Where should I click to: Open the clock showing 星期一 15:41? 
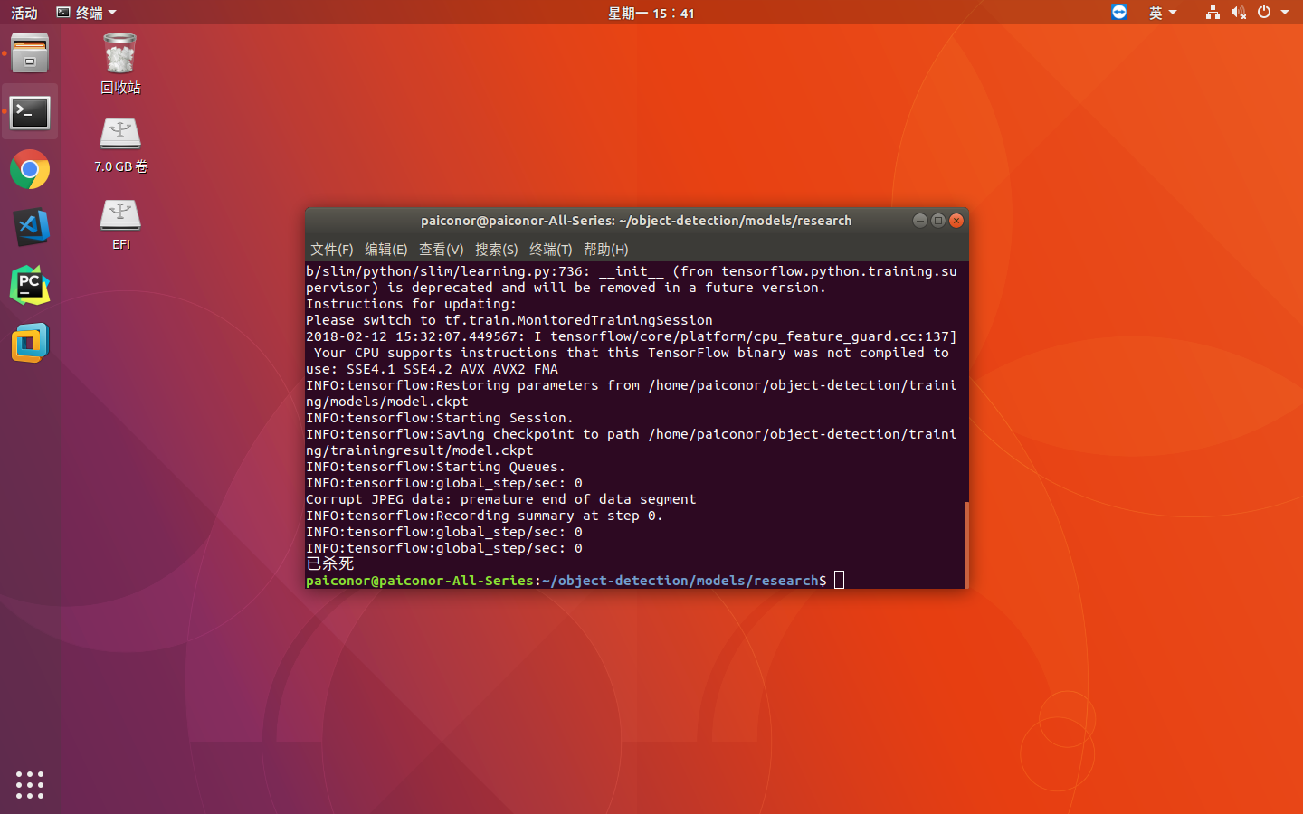point(651,13)
